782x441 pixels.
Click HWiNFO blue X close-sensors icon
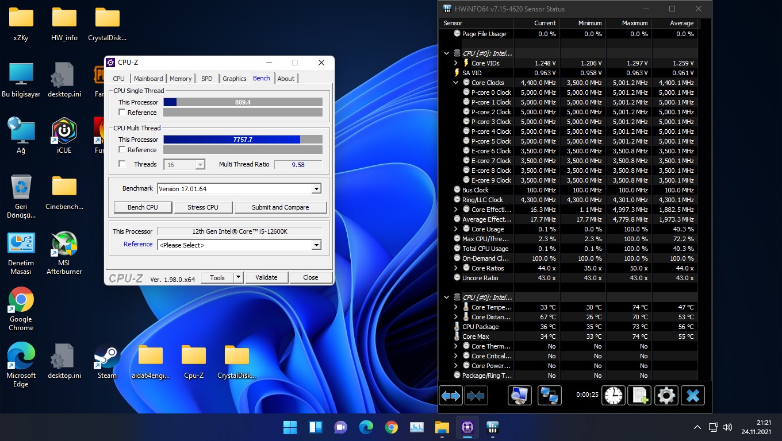693,395
